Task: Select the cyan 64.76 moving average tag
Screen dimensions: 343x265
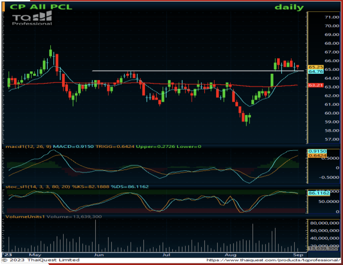Action: pos(316,71)
